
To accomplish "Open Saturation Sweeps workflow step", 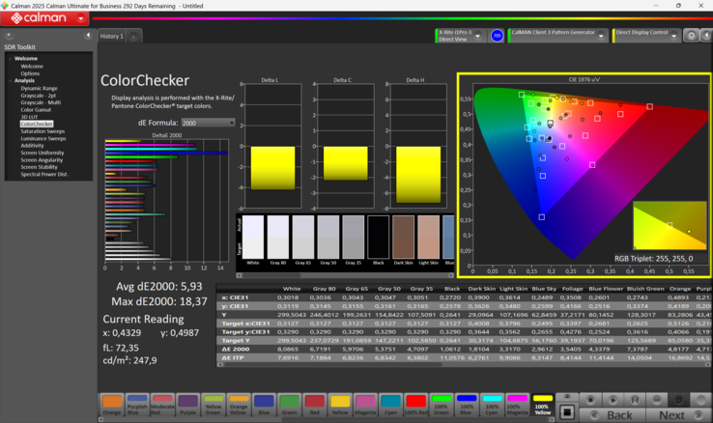I will [43, 131].
